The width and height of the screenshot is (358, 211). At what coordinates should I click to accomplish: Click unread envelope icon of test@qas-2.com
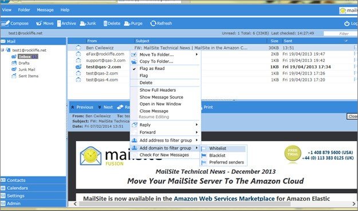(78, 67)
